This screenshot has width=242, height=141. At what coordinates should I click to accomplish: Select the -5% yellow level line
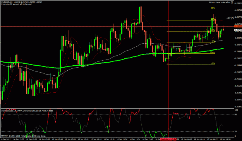tap(191, 65)
